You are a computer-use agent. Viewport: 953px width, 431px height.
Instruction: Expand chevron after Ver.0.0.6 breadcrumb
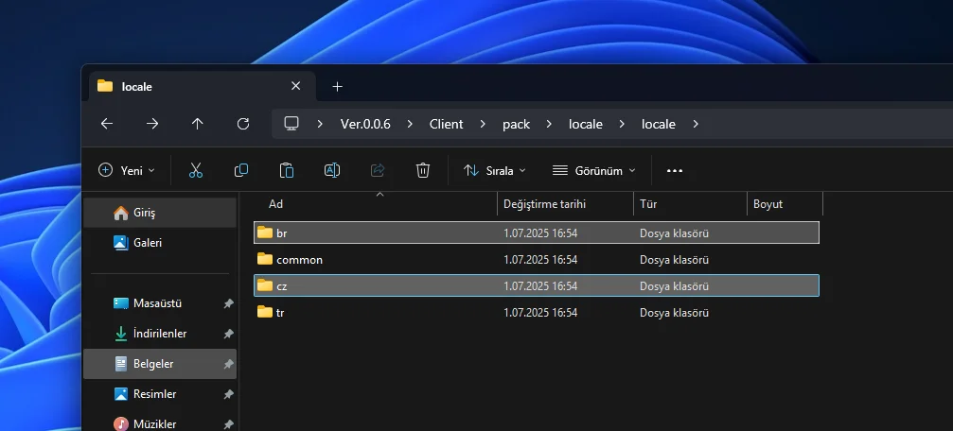[410, 124]
